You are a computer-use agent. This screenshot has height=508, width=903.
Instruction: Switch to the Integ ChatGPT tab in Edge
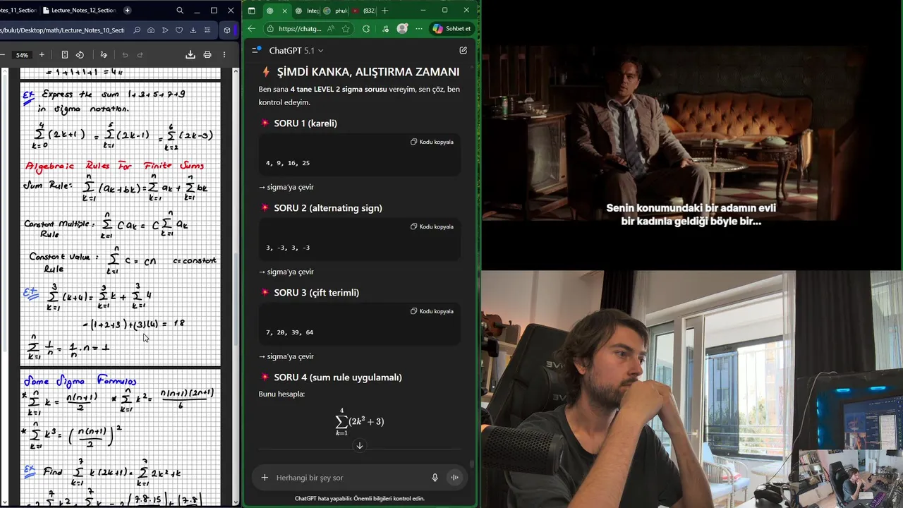pyautogui.click(x=308, y=11)
